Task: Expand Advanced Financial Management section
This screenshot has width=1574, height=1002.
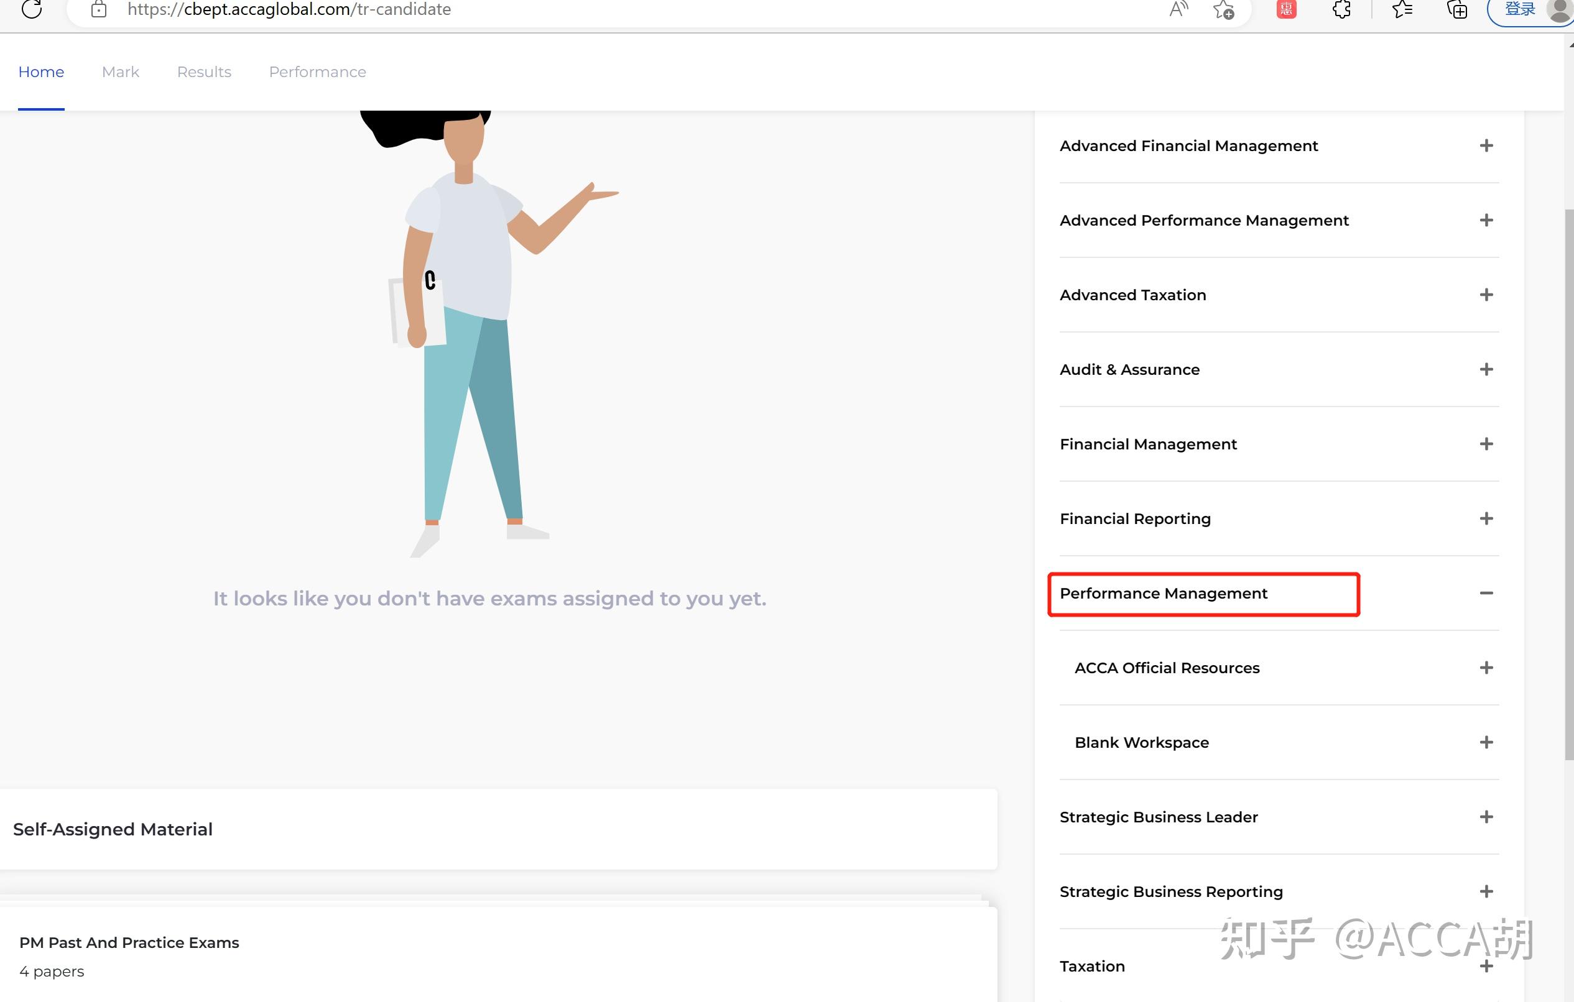Action: pos(1486,145)
